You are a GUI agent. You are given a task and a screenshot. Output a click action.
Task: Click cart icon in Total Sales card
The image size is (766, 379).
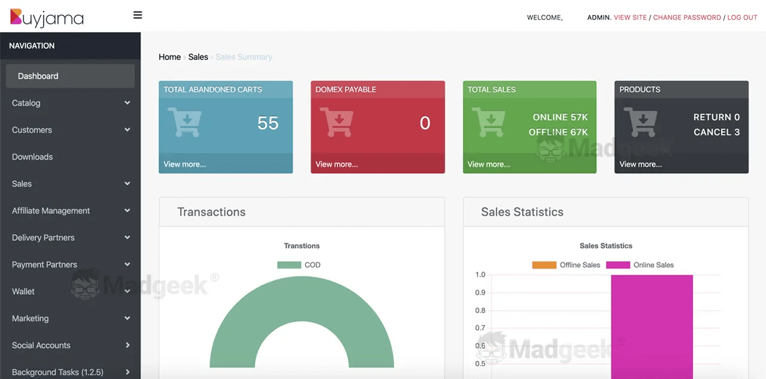click(489, 122)
